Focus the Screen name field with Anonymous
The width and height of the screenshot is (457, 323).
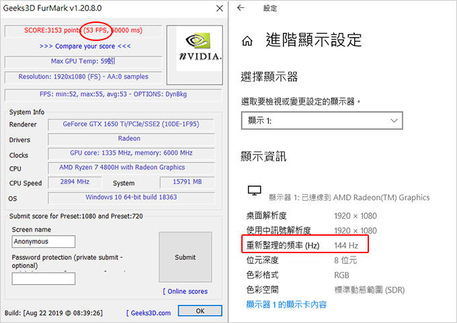point(44,242)
